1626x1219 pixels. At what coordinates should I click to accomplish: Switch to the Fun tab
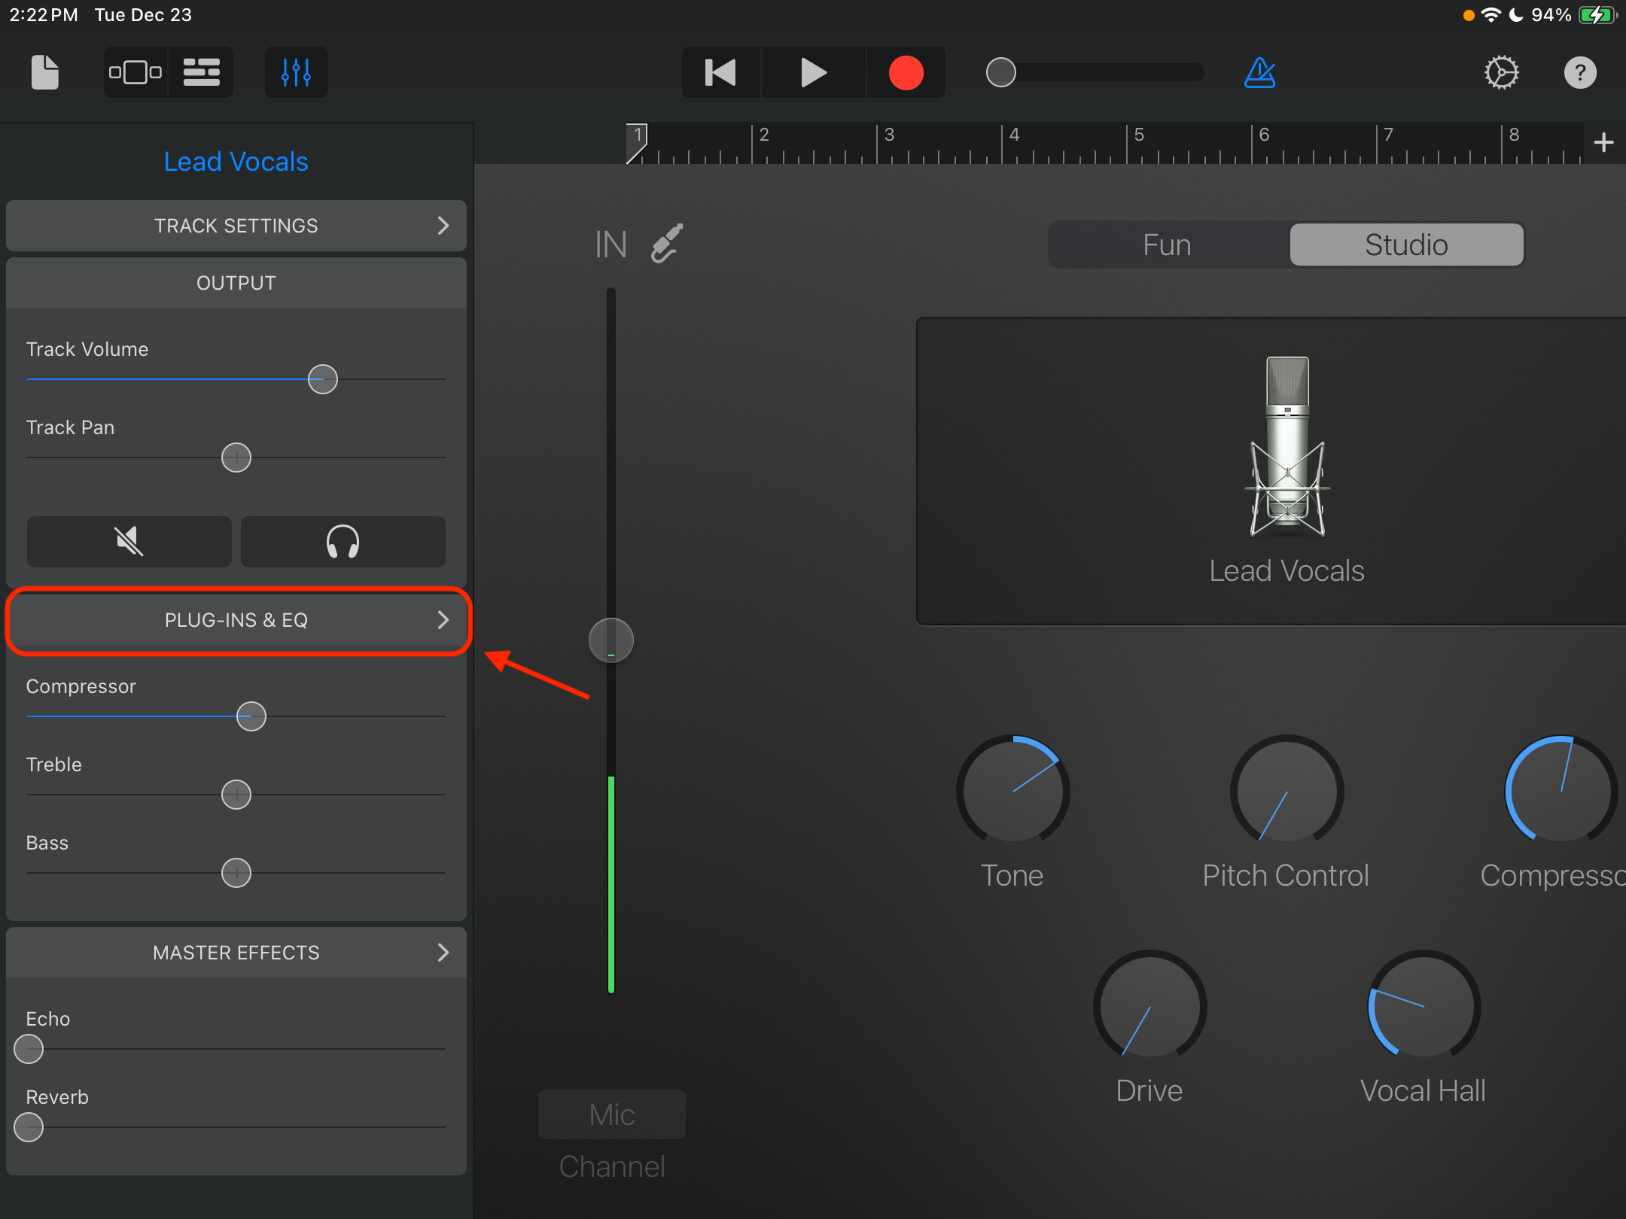pyautogui.click(x=1167, y=245)
